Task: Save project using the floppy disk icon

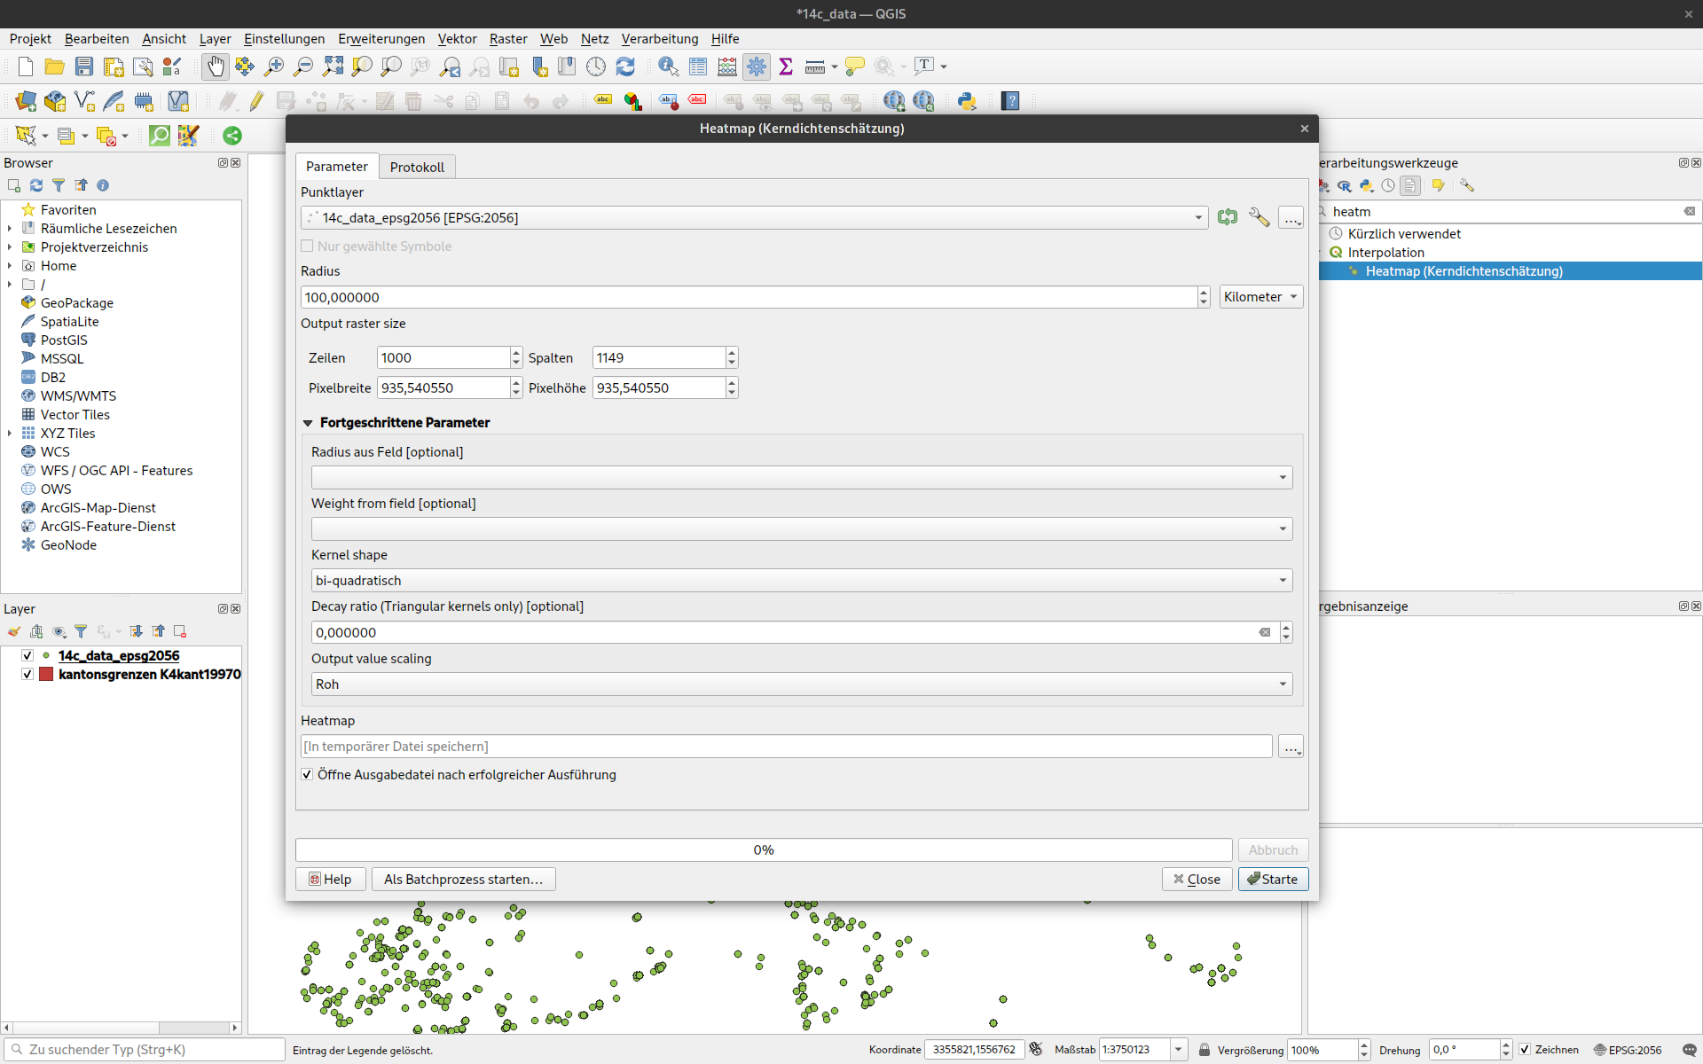Action: click(x=84, y=66)
